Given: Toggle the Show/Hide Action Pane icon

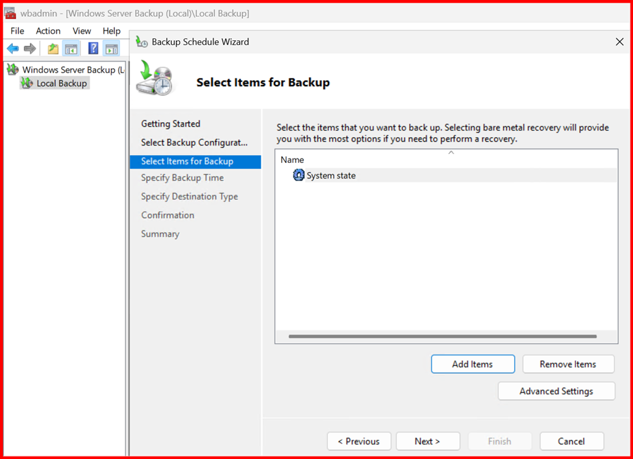Looking at the screenshot, I should pos(112,49).
